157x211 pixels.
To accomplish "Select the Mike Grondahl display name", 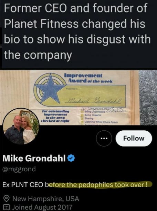I will coord(34,158).
